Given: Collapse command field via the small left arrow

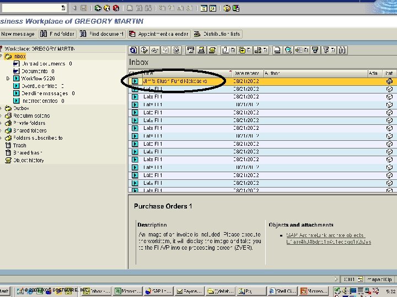Looking at the screenshot, I should (74, 8).
